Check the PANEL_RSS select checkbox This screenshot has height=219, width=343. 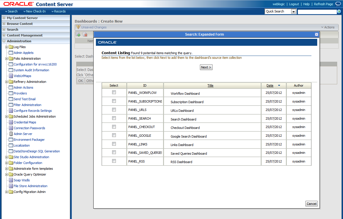tap(114, 161)
